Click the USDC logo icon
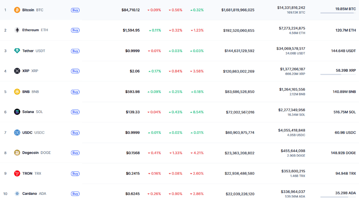This screenshot has height=202, width=359. pos(17,133)
